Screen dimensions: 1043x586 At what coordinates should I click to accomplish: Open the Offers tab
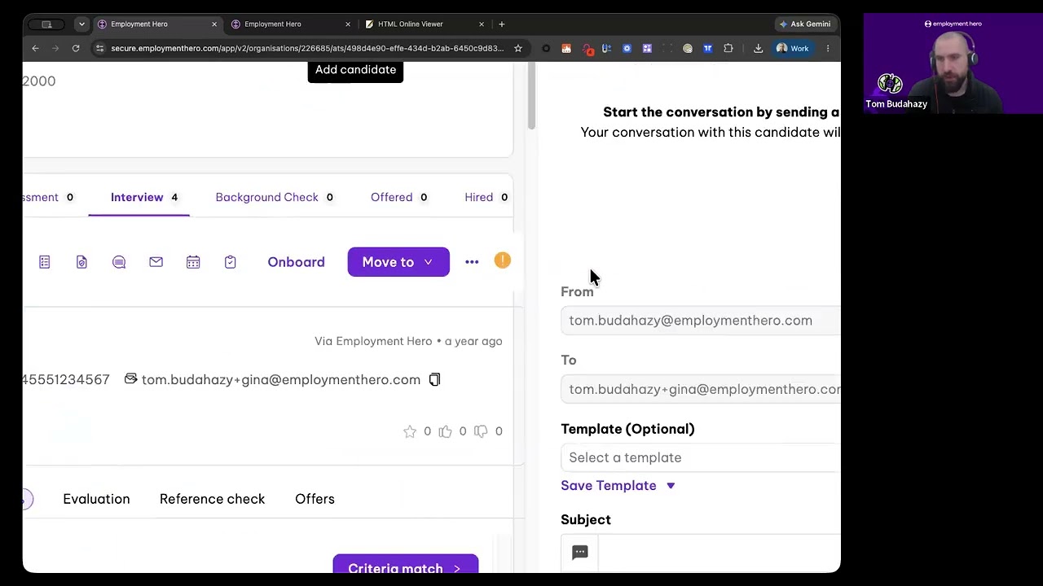pyautogui.click(x=315, y=499)
